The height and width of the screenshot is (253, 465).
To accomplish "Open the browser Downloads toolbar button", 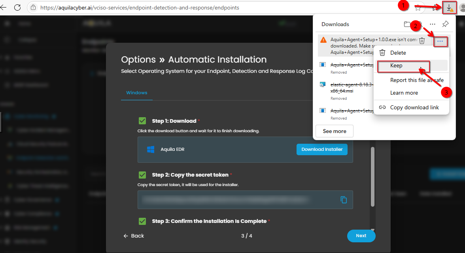I will pyautogui.click(x=449, y=8).
